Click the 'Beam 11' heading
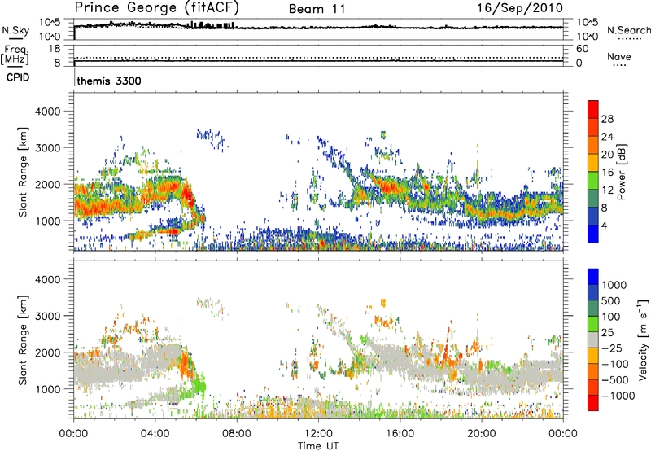This screenshot has height=451, width=651. tap(317, 9)
